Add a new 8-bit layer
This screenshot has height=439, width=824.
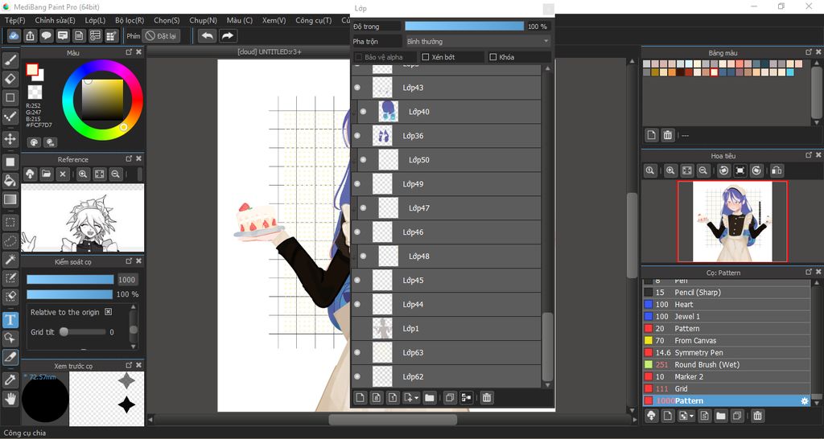(x=377, y=398)
